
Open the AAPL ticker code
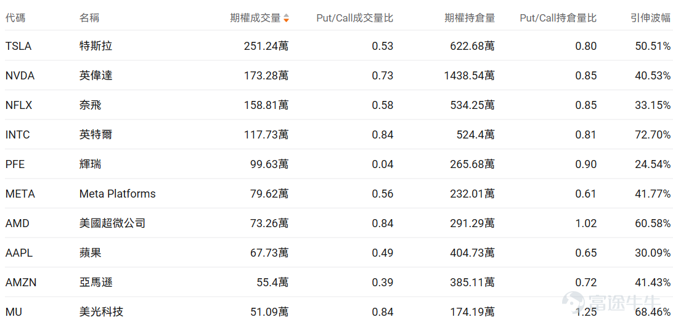[x=19, y=253]
